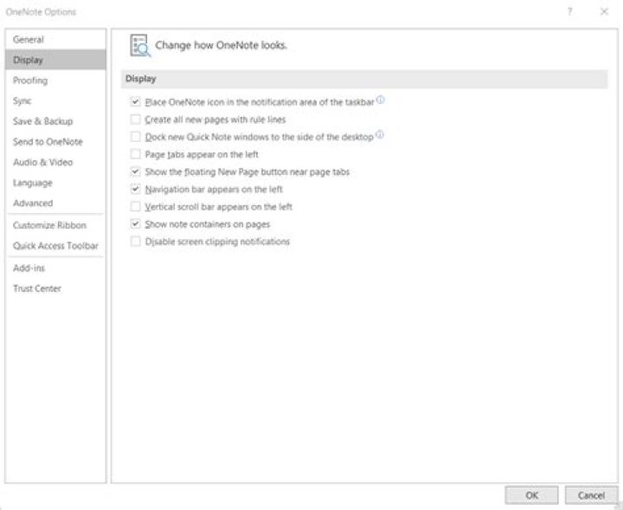Select Quick Access Toolbar category
This screenshot has height=510, width=623.
coord(55,246)
